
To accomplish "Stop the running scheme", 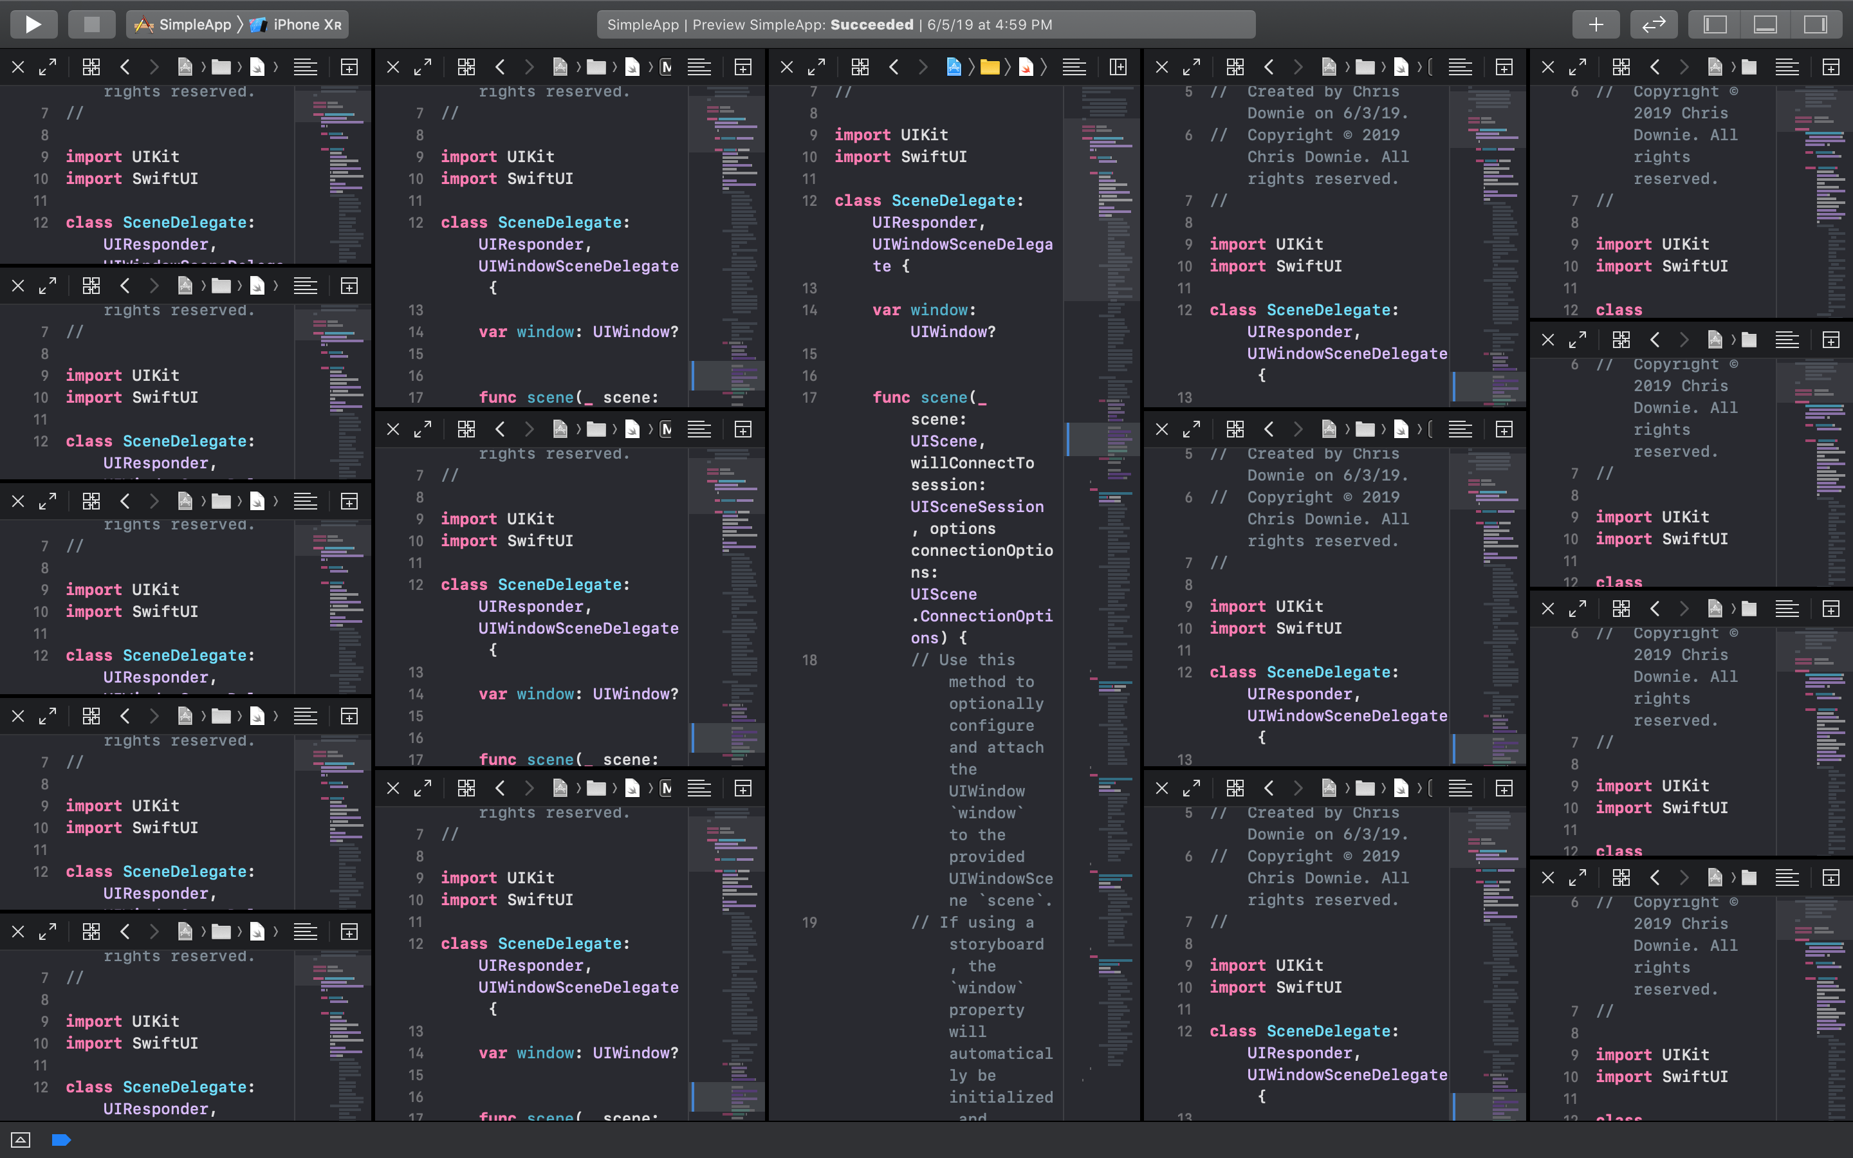I will pyautogui.click(x=92, y=24).
